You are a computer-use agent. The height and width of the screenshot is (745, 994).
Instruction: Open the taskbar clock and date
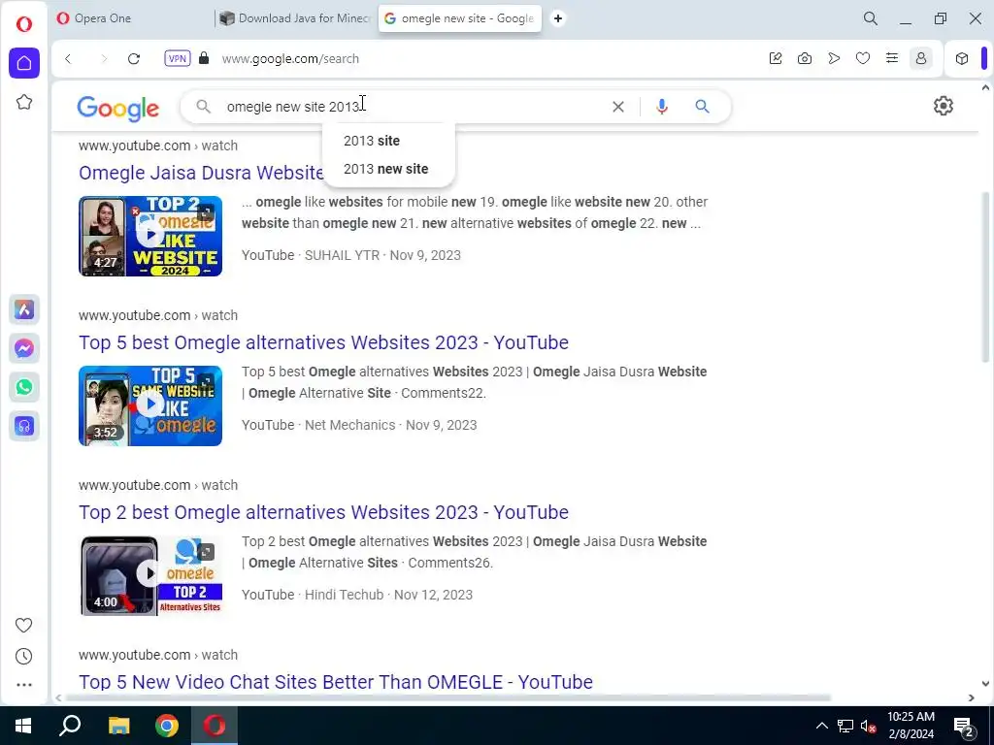click(x=911, y=726)
